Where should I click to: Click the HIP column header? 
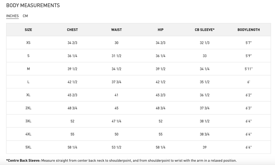pyautogui.click(x=161, y=30)
